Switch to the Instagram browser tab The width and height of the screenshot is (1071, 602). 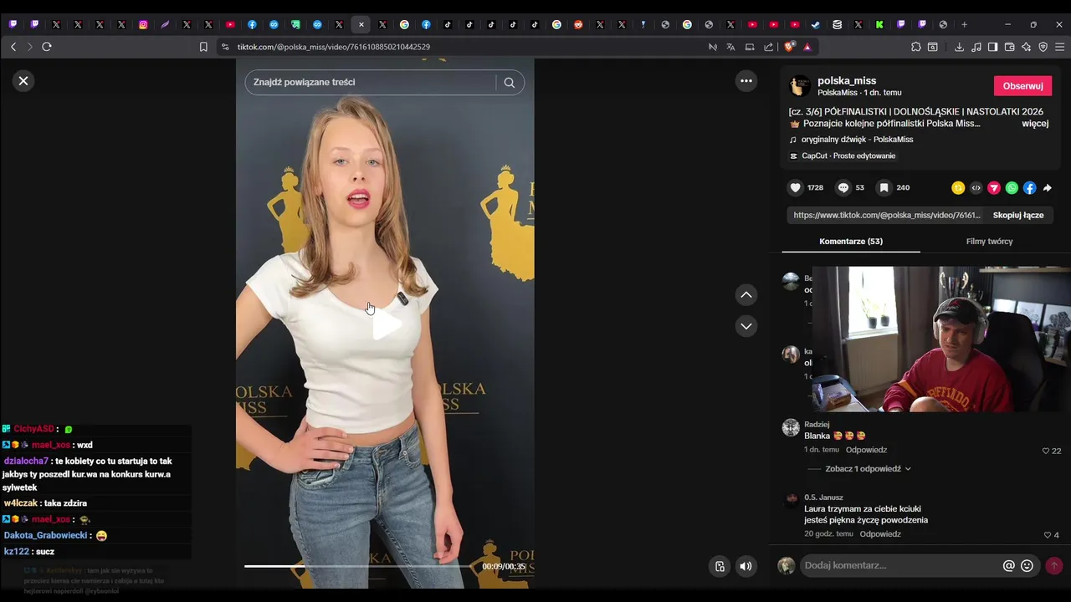coord(143,24)
